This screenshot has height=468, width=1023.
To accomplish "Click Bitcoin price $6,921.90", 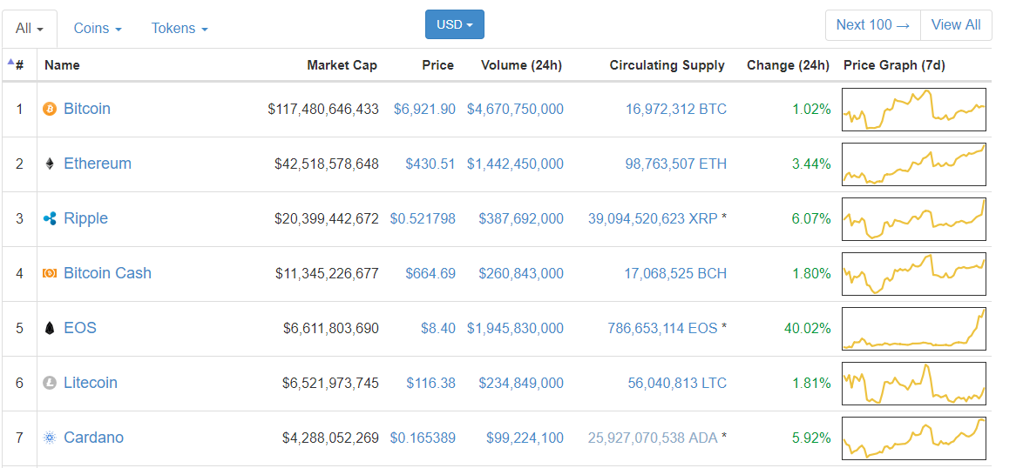I will coord(424,110).
